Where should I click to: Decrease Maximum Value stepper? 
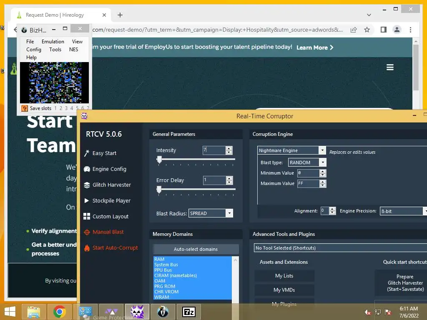tap(323, 185)
